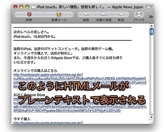Click the text 今すぐ購入
Screen dimensions: 165x132
[22, 119]
